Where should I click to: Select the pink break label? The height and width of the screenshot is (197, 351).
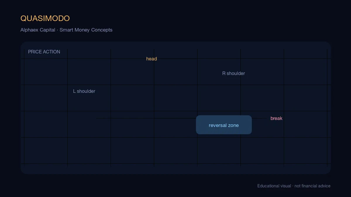click(x=276, y=118)
